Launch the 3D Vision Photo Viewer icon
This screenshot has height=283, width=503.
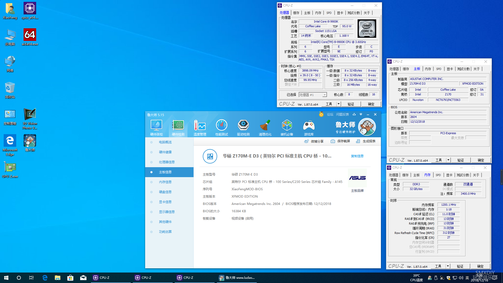[x=30, y=119]
